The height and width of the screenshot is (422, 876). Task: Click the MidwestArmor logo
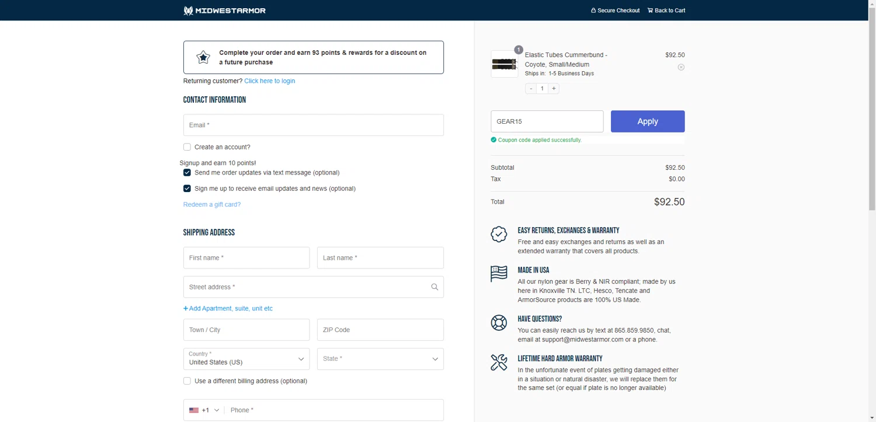tap(224, 11)
